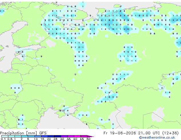
Task: Click the date "Fr 19-06-2026 21..00 UTC (12+36)"
Action: 141,133
